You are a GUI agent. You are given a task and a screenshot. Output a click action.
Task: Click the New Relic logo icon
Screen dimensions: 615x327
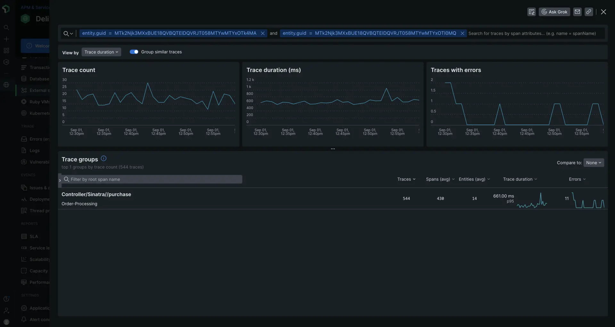[6, 9]
